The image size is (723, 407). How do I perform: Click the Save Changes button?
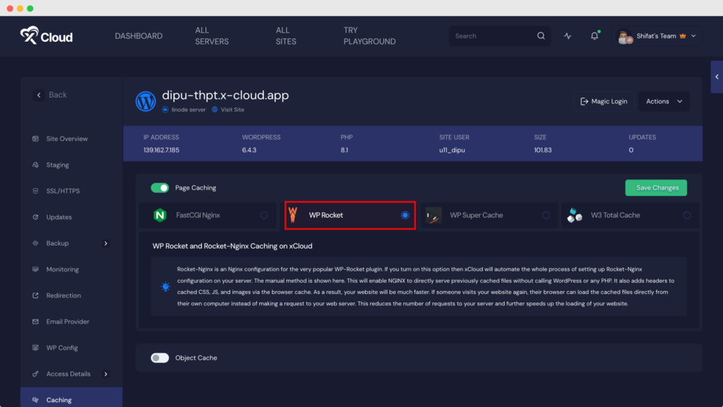(x=656, y=188)
